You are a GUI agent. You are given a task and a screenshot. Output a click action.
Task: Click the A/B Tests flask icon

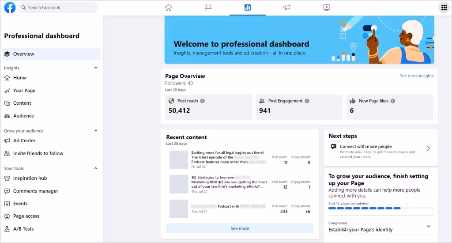(7, 229)
